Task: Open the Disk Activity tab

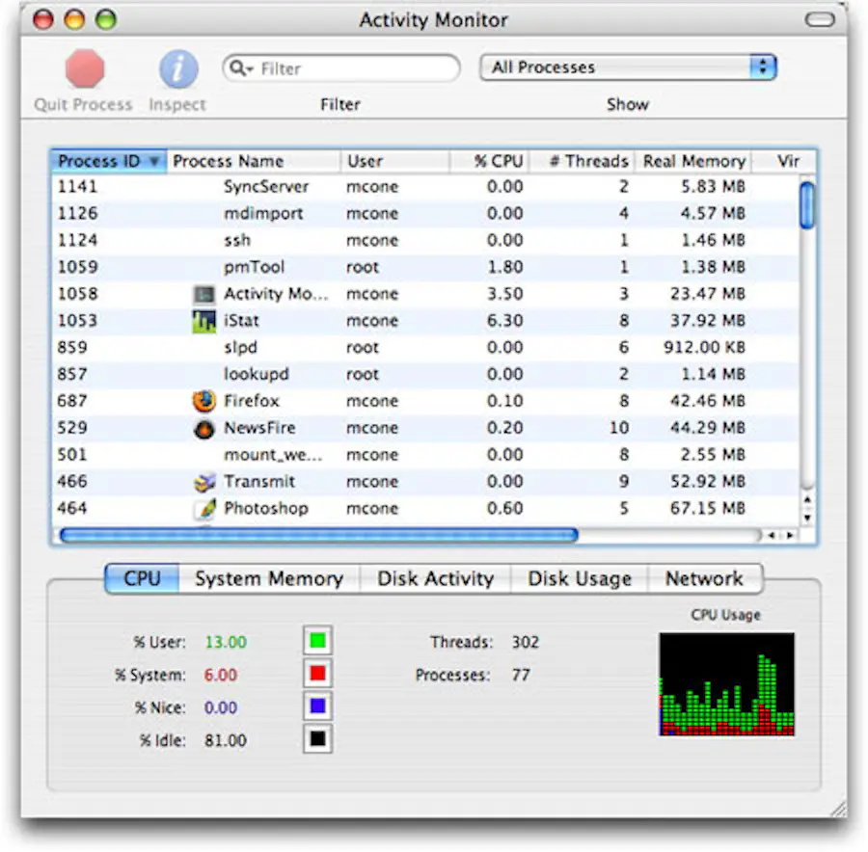Action: tap(435, 578)
